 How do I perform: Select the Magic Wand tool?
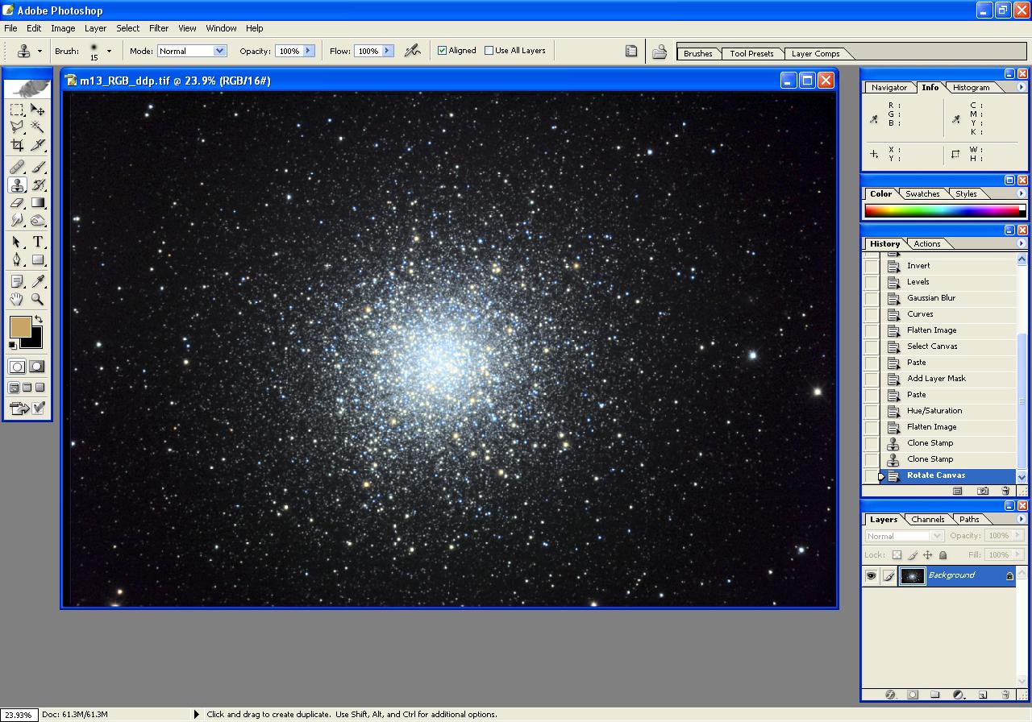pyautogui.click(x=38, y=127)
